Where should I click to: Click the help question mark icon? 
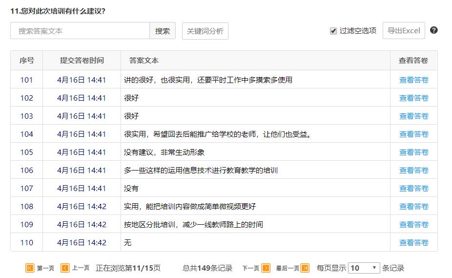coord(434,30)
